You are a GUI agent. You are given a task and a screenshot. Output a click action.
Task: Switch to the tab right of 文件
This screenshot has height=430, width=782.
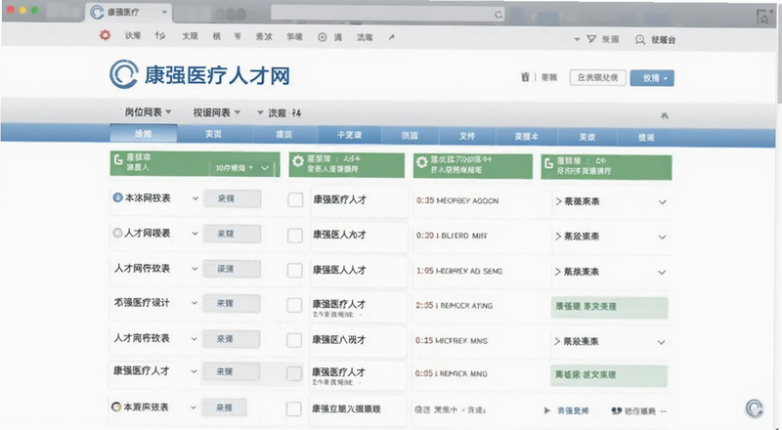[526, 136]
